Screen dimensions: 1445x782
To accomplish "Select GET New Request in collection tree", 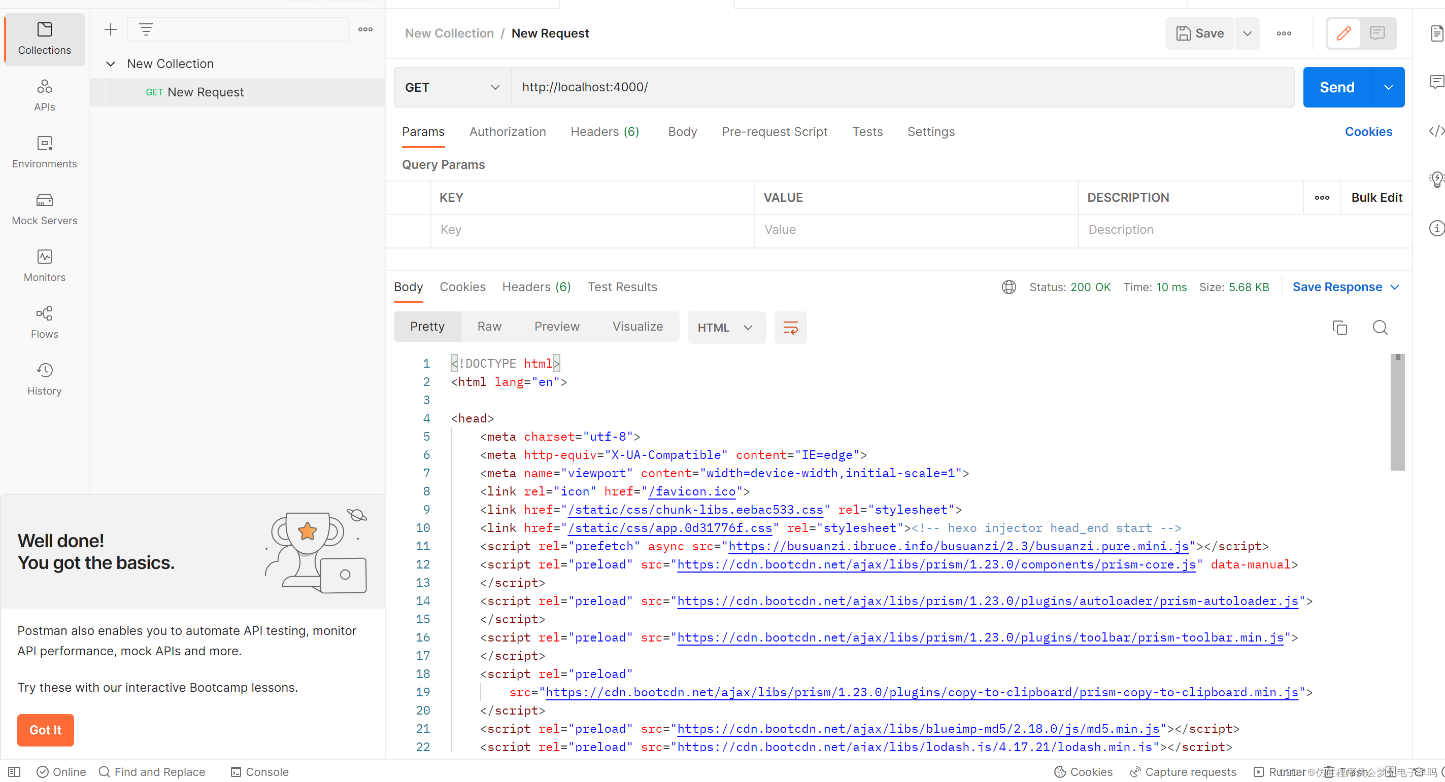I will coord(238,92).
